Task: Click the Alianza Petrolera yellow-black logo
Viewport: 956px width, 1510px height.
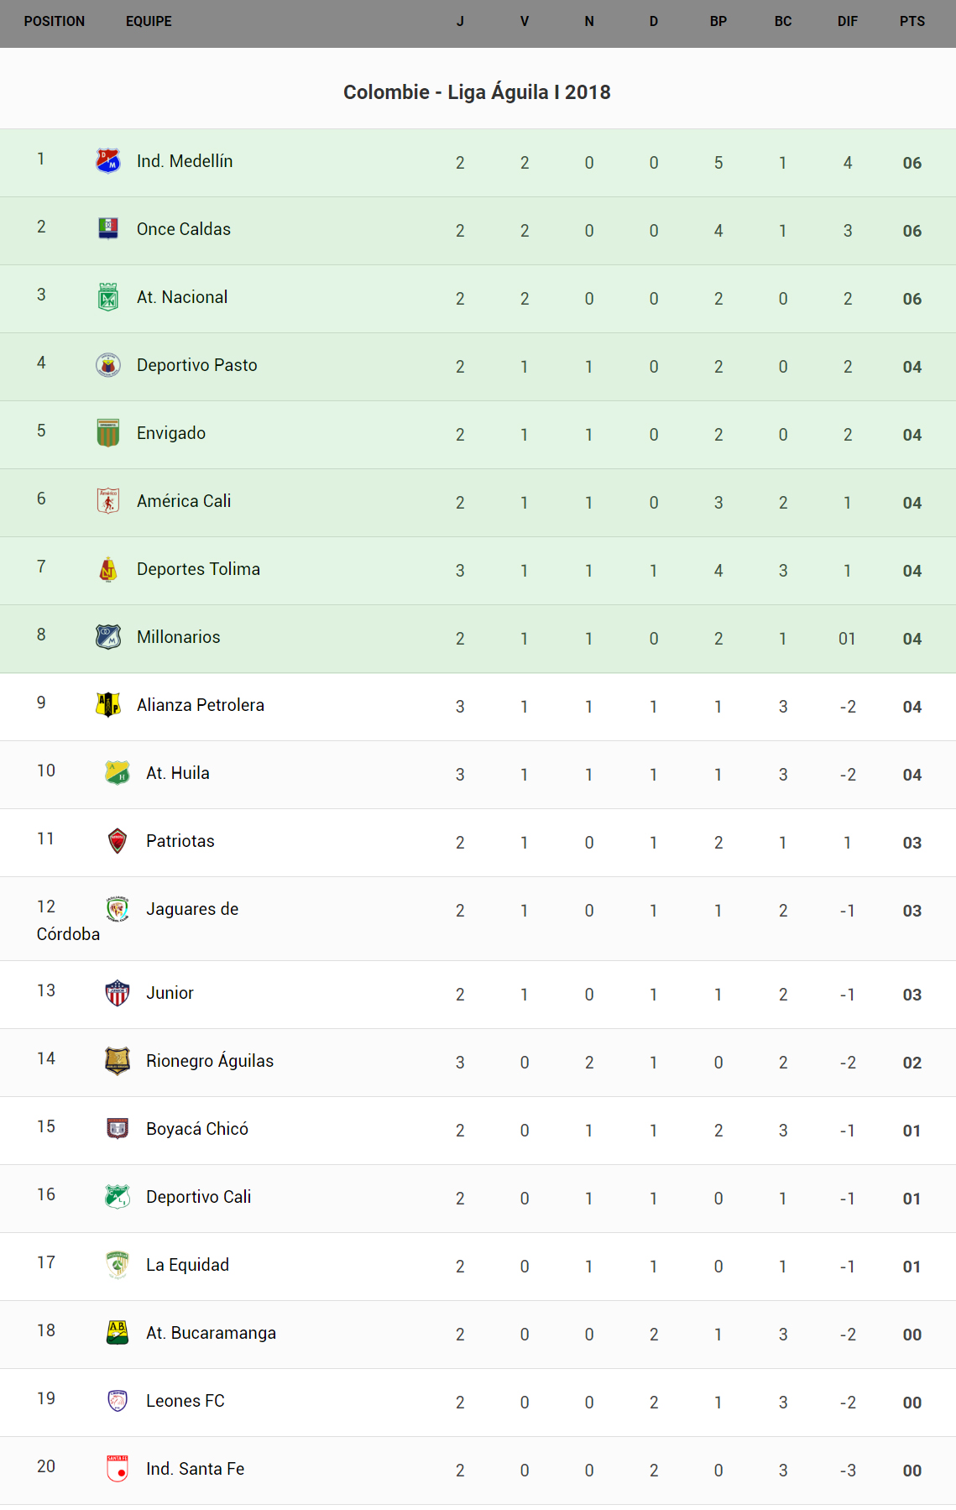Action: (108, 704)
